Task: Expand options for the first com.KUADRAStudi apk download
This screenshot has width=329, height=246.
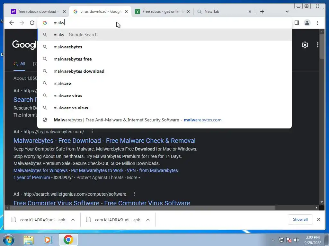Action: pyautogui.click(x=73, y=220)
